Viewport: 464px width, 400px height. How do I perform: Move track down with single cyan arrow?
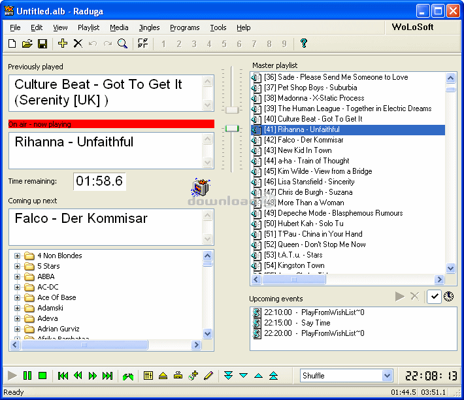point(244,376)
